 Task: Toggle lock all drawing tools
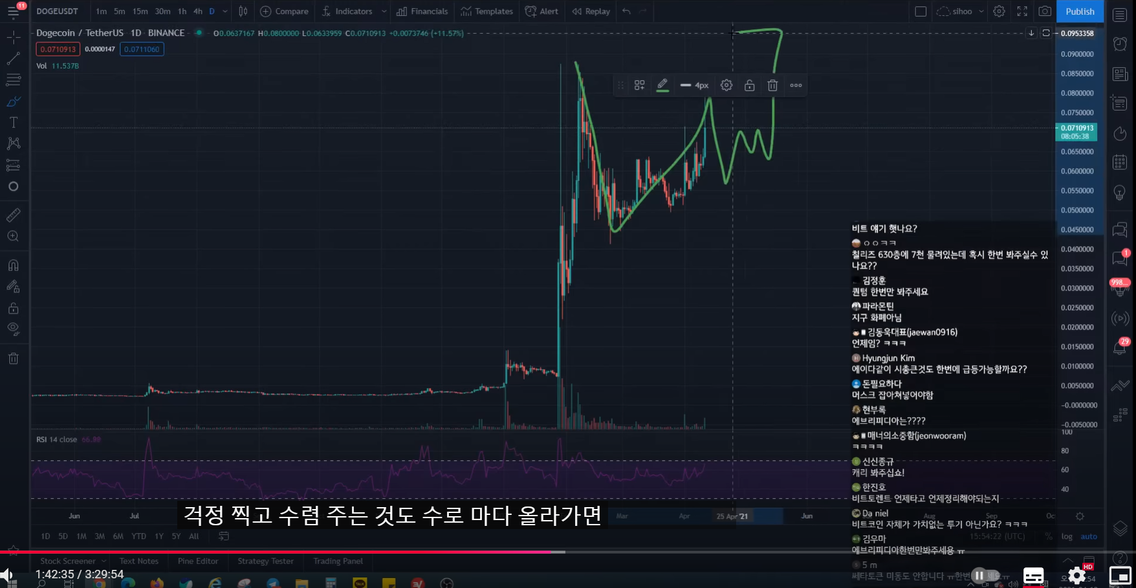click(13, 308)
